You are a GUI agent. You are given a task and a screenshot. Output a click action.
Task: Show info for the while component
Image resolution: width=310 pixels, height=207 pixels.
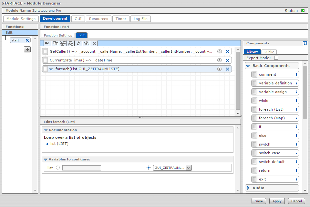[x=296, y=101]
